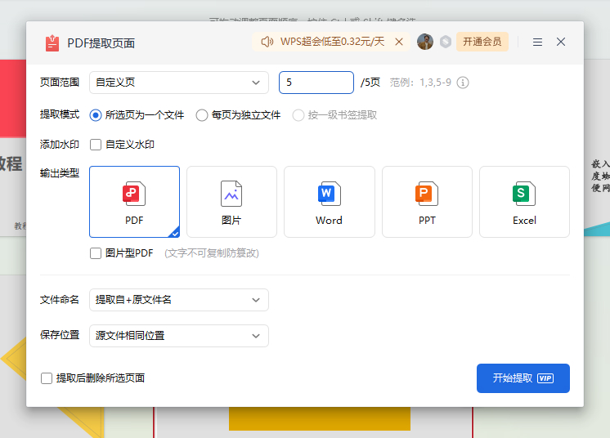Open the WPS超会低至0.32元/天 promotion
The width and height of the screenshot is (610, 438).
pyautogui.click(x=332, y=42)
